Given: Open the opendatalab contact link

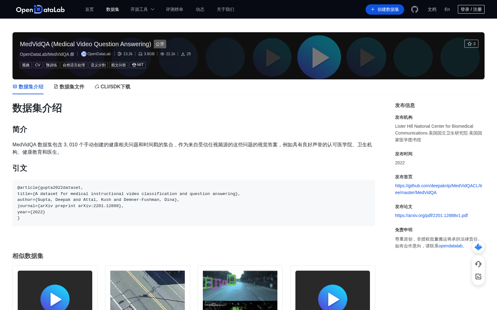Looking at the screenshot, I should (450, 246).
